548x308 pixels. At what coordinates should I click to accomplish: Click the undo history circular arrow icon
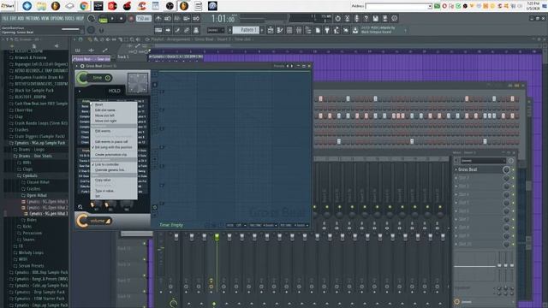[x=337, y=19]
